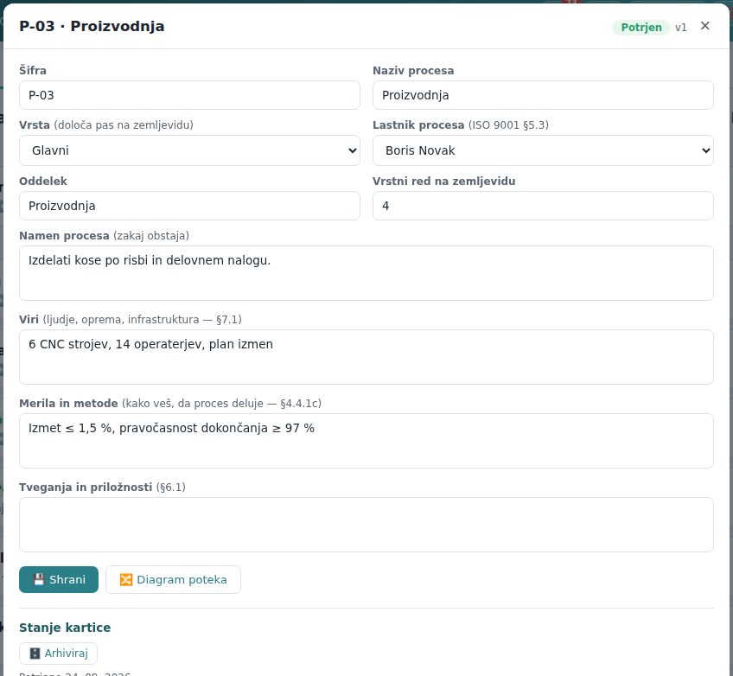Close the P-03 Proizvodnja dialog

tap(705, 26)
